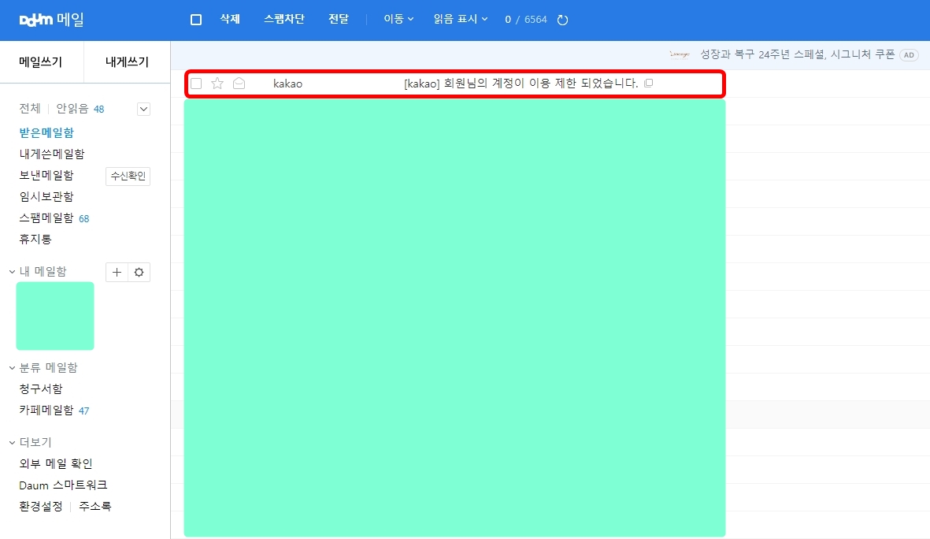Click the refresh mail list icon
This screenshot has height=539, width=930.
[562, 20]
